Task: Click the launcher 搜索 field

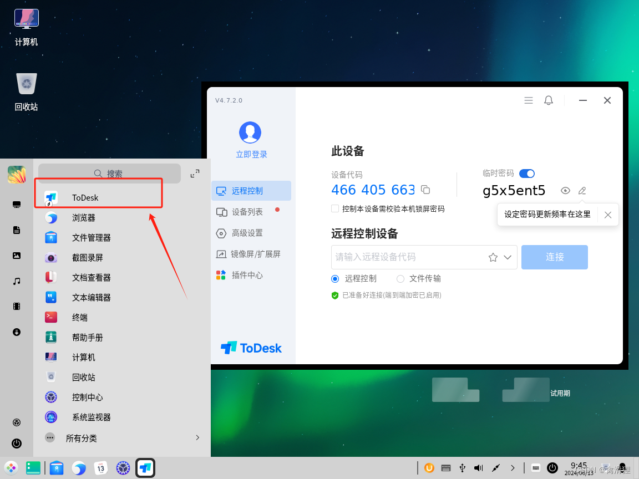Action: point(109,174)
